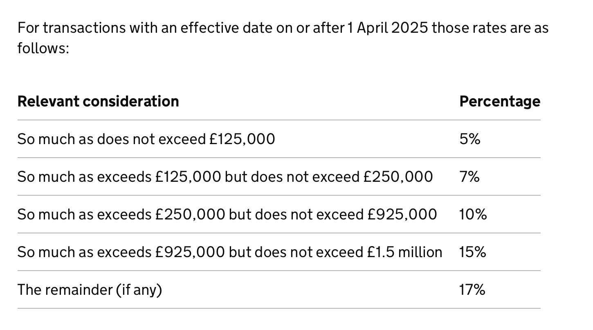Click the 10% percentage cell
Image resolution: width=593 pixels, height=330 pixels.
(473, 215)
